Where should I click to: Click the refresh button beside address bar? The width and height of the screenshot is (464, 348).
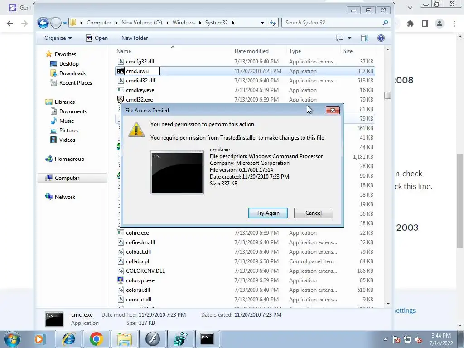pyautogui.click(x=273, y=23)
